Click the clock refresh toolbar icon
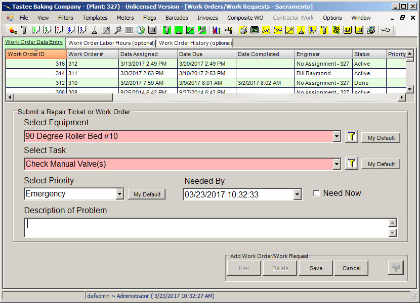Image resolution: width=420 pixels, height=303 pixels. pyautogui.click(x=141, y=30)
